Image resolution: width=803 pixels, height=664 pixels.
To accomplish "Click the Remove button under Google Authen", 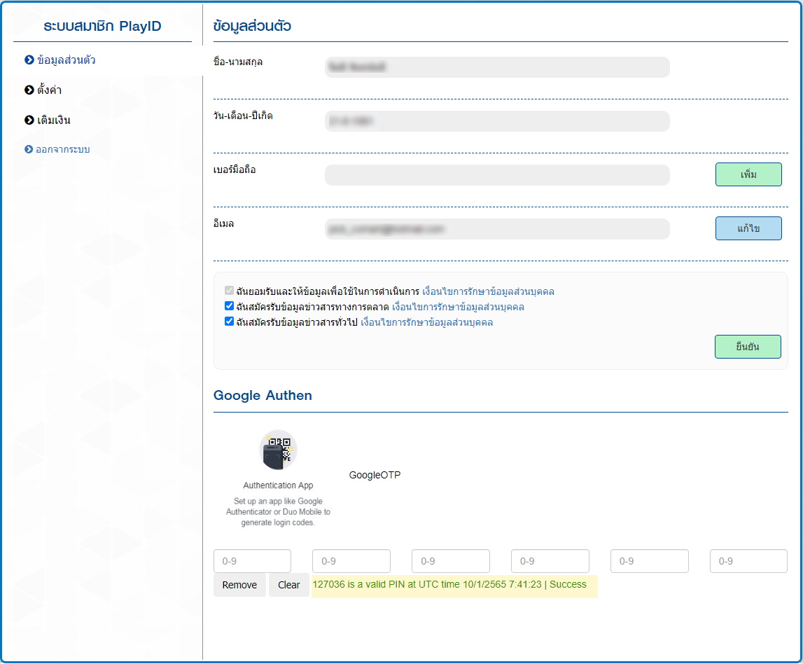I will pyautogui.click(x=239, y=585).
